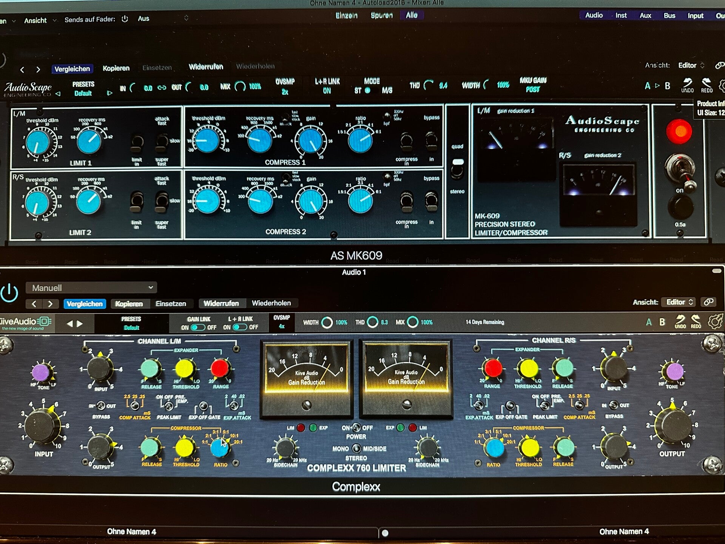Toggle the Complexx L+R LINK switch
This screenshot has width=725, height=544.
(x=240, y=327)
